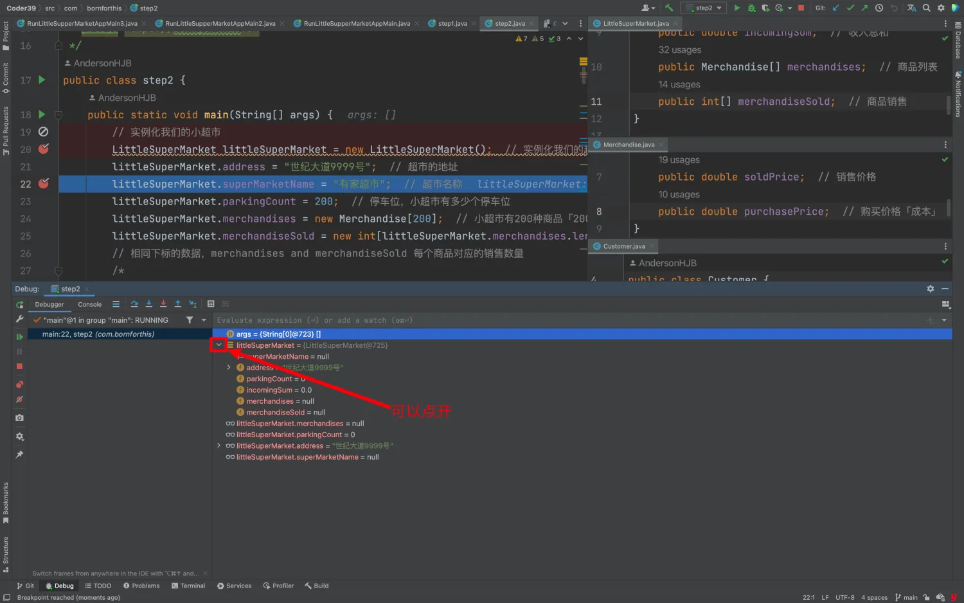Screen dimensions: 964x603
Task: Open the step2 run configuration dropdown
Action: tap(705, 8)
